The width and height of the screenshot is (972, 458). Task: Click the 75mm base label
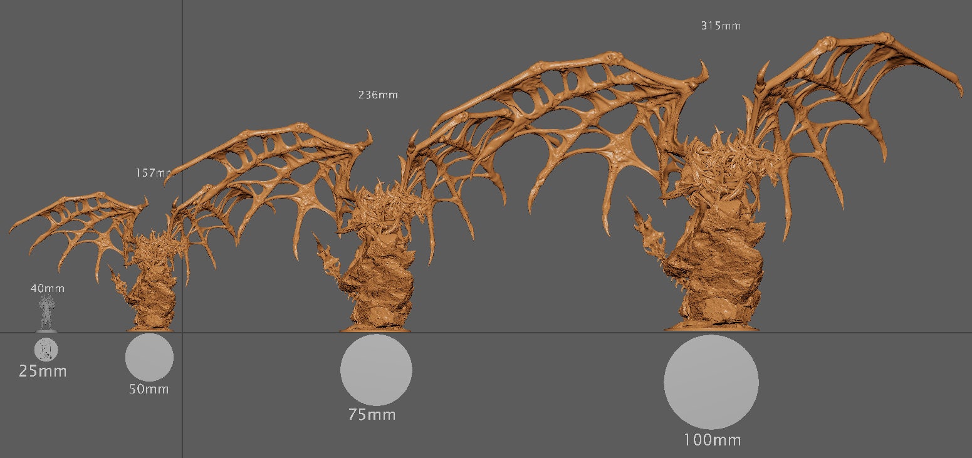372,414
